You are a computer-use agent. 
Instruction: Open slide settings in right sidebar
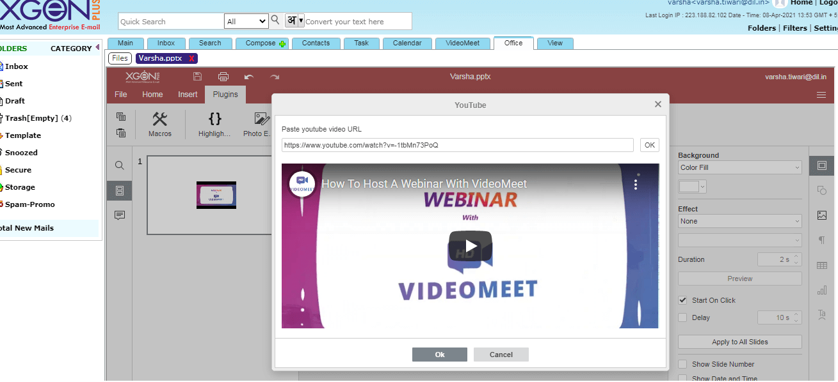pos(822,165)
